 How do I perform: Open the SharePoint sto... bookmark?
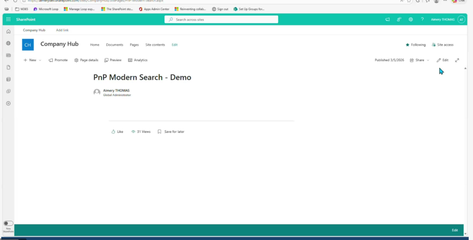tap(117, 9)
